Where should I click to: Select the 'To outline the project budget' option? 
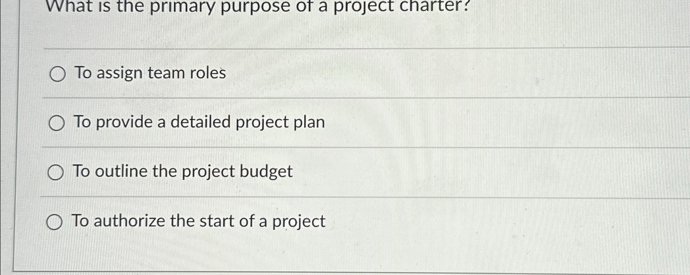point(56,172)
